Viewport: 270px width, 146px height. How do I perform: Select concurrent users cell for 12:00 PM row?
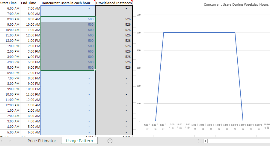coord(68,41)
